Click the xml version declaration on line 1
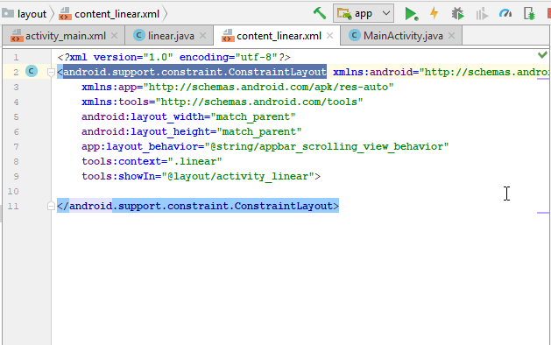Screen dimensions: 551x345 pos(174,57)
